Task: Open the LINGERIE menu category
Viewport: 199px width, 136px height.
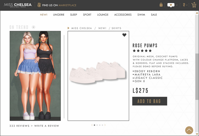Action: 59,15
